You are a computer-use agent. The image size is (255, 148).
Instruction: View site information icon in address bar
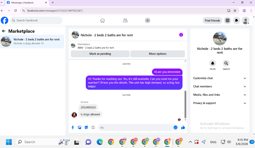click(x=23, y=10)
